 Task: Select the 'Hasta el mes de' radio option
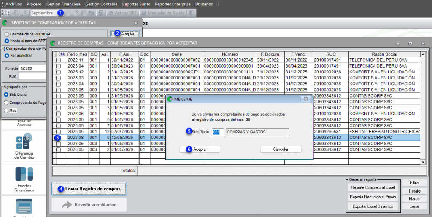[7, 41]
